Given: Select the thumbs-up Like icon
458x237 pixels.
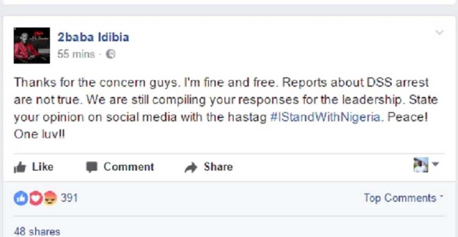Looking at the screenshot, I should (20, 167).
